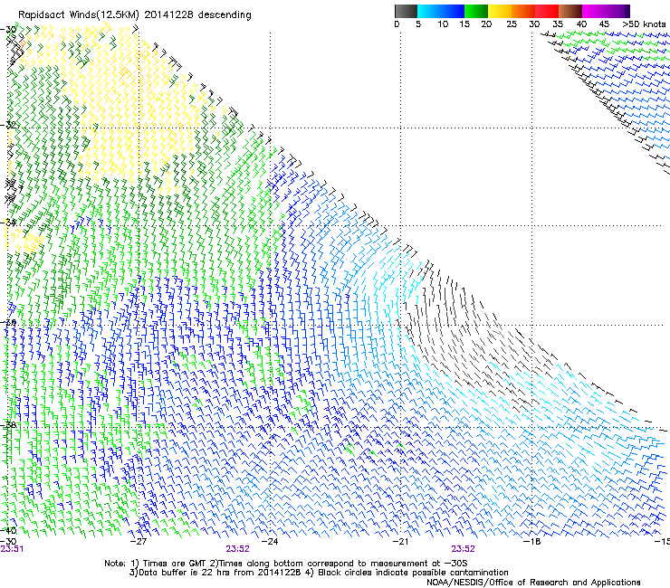Click the "30" label under the color scale
This screenshot has width=670, height=588.
[x=534, y=24]
